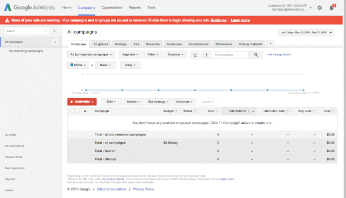The image size is (346, 198).
Task: Open the date range dropdown
Action: click(x=306, y=32)
